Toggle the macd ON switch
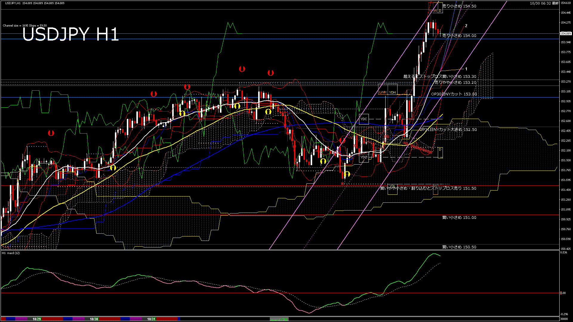Screen dimensions: 573x322 (x=279, y=319)
